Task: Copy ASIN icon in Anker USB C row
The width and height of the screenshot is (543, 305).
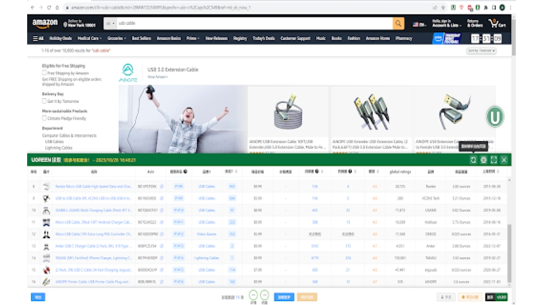Action: point(162,246)
